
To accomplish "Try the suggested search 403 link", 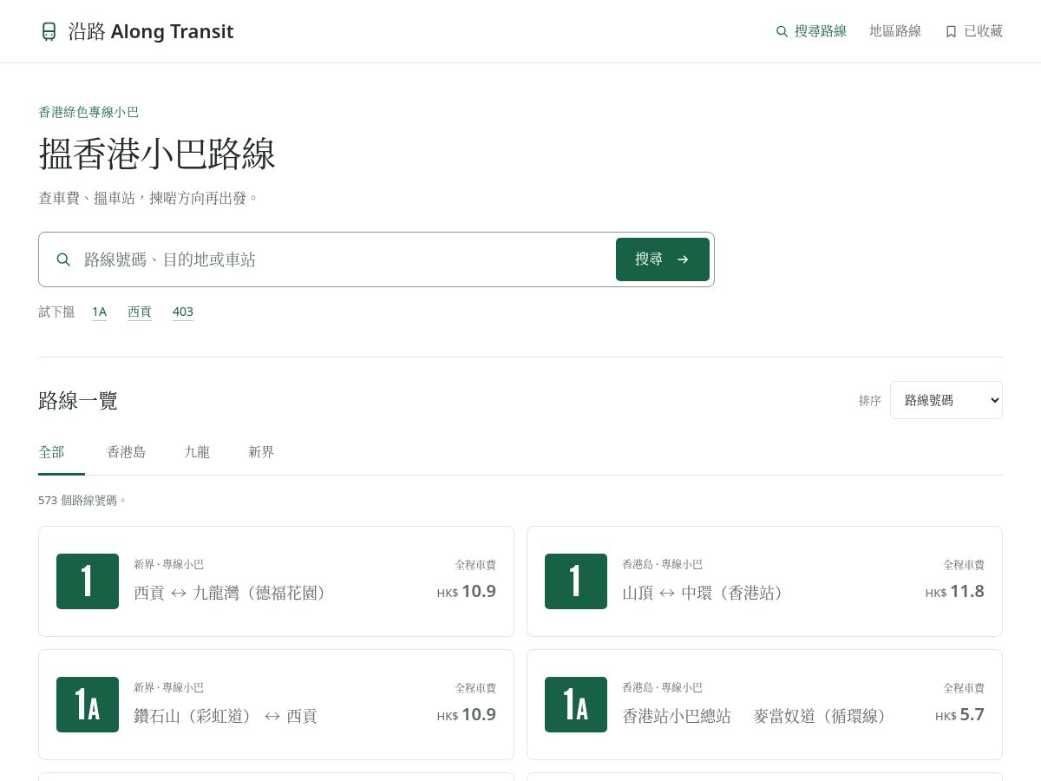I will (x=182, y=312).
